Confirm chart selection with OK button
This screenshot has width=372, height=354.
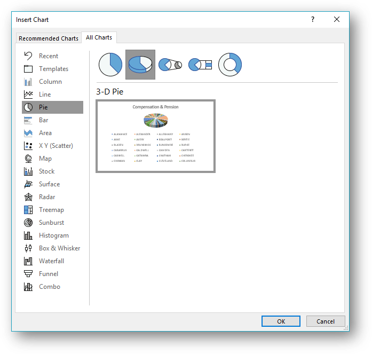click(281, 321)
